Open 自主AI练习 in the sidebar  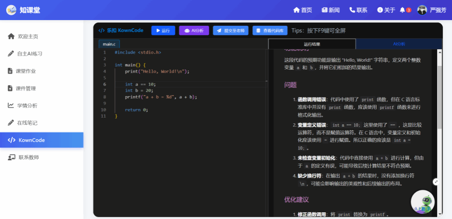(x=30, y=54)
